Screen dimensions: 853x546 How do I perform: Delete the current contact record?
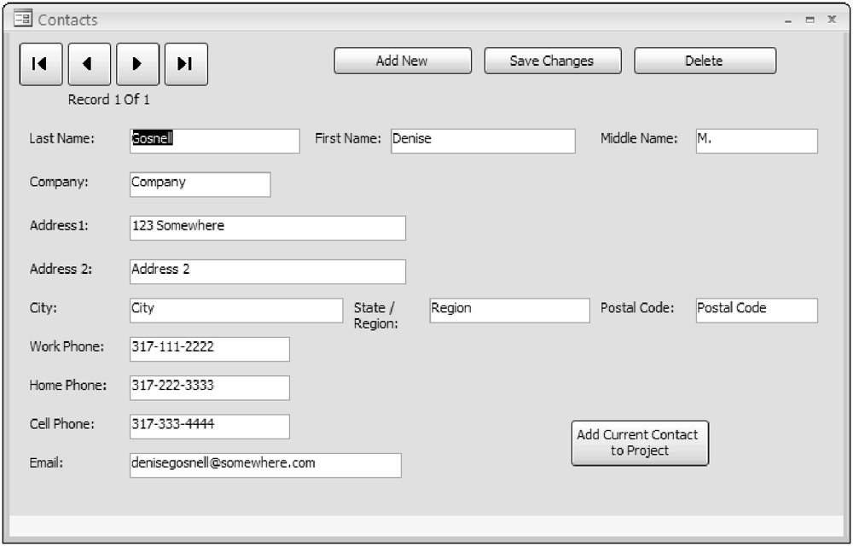pos(705,61)
